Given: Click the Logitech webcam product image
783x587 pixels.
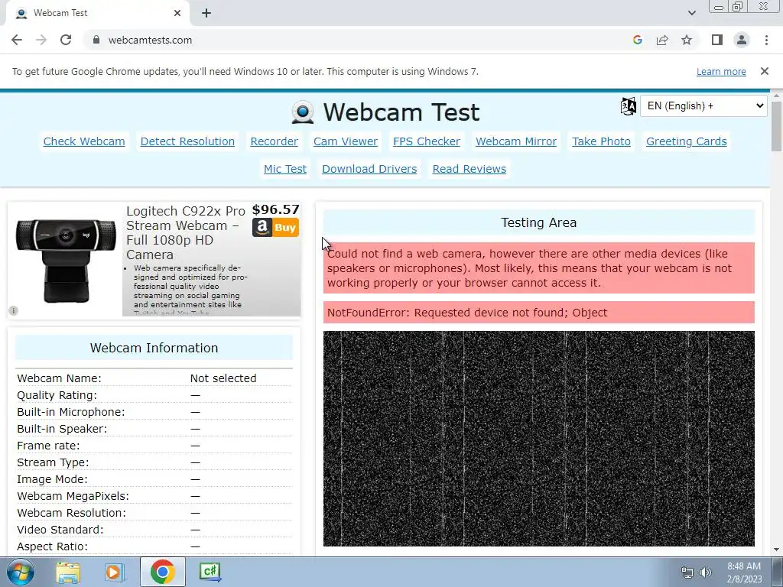Looking at the screenshot, I should pos(66,260).
